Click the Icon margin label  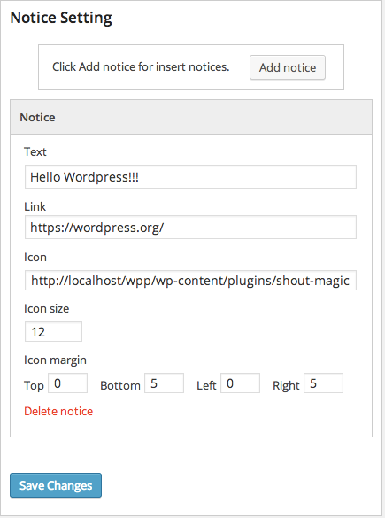(x=55, y=360)
